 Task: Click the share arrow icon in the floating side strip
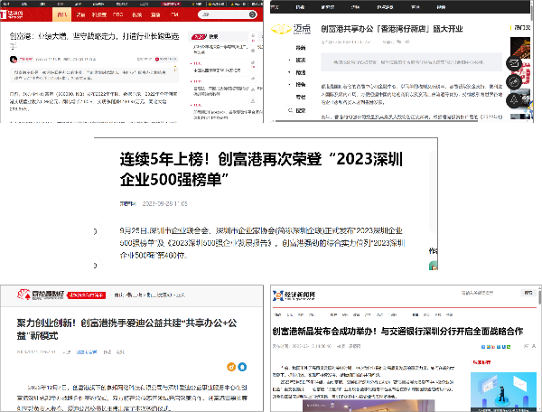[253, 79]
